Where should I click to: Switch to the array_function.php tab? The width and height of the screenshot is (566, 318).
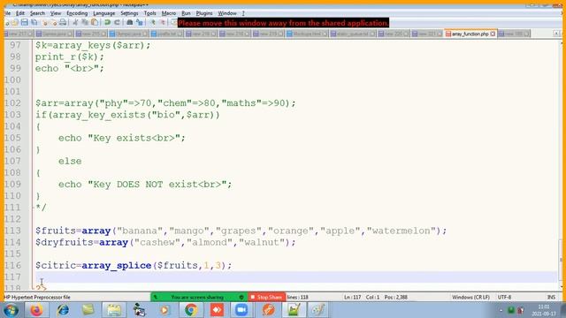point(470,34)
